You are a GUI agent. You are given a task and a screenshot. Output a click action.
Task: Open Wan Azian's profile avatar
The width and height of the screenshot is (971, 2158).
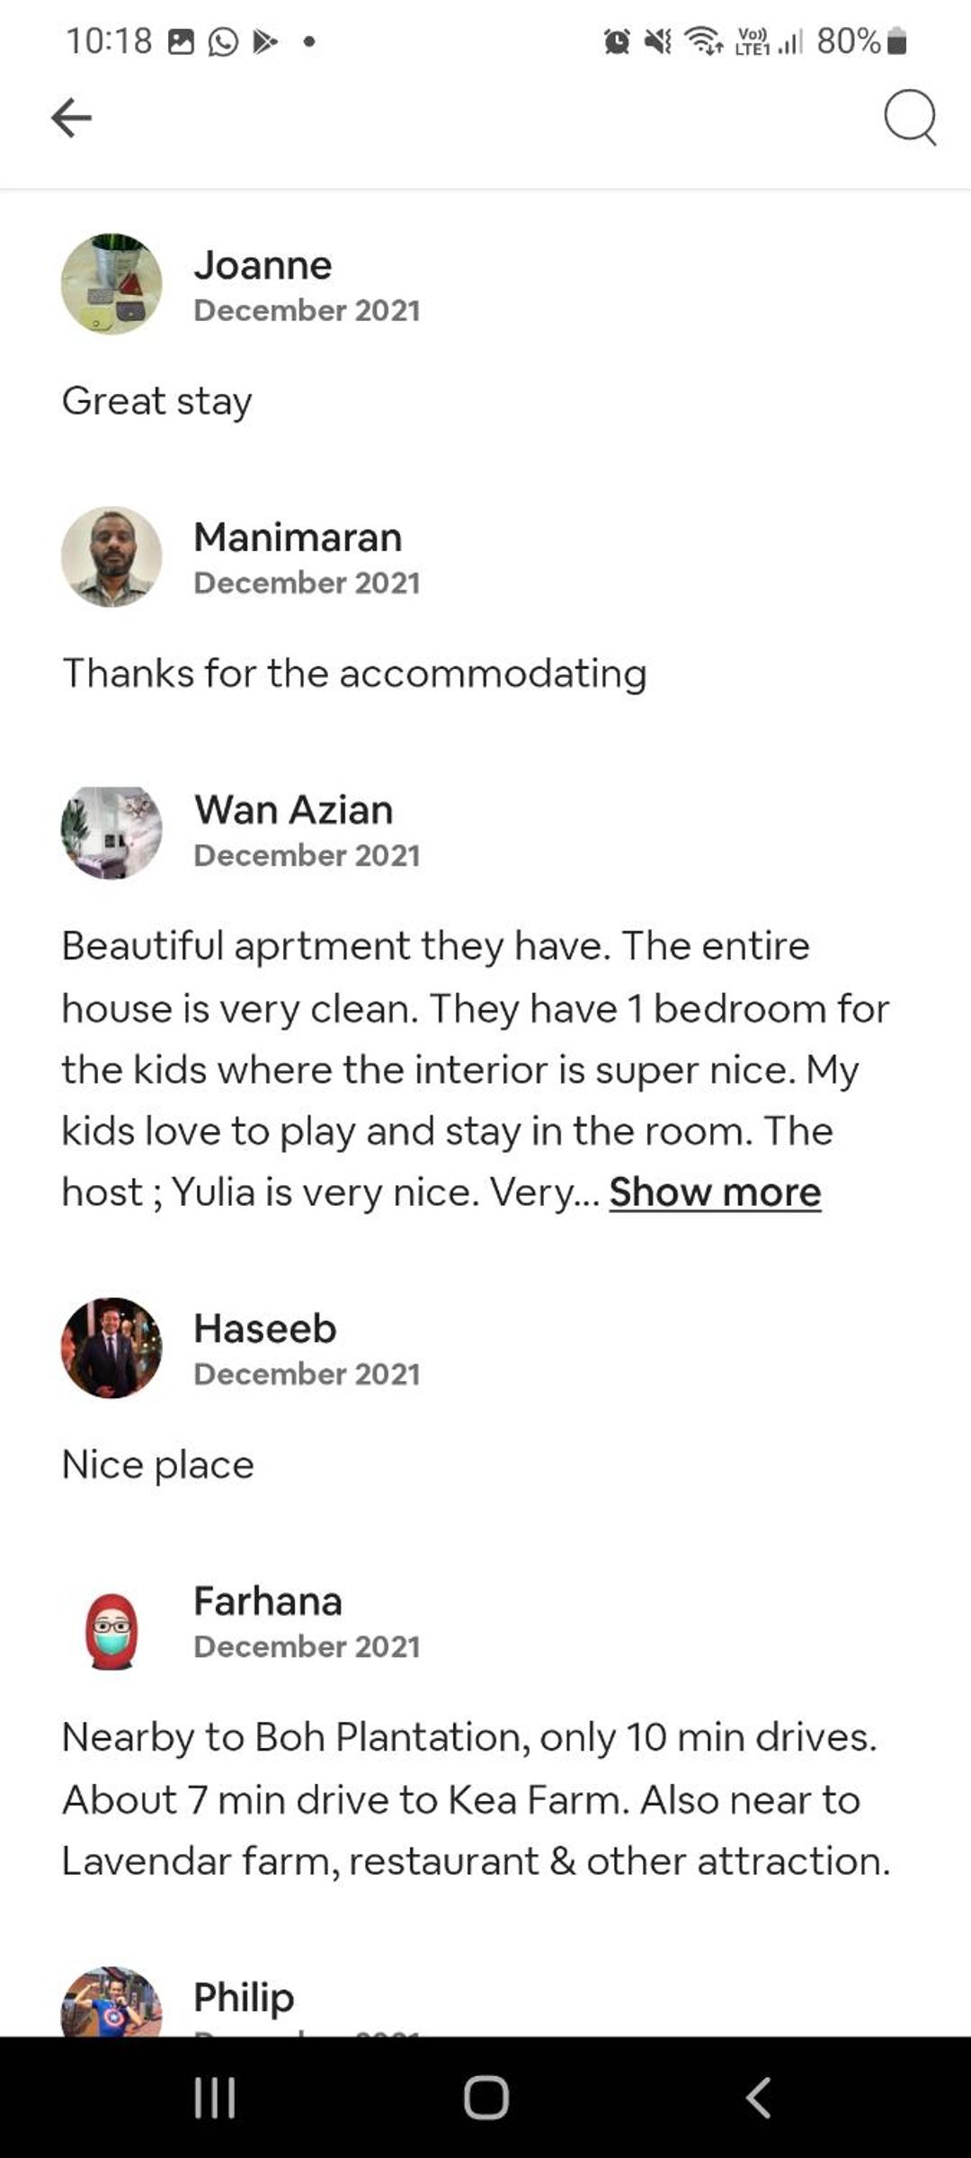coord(111,829)
